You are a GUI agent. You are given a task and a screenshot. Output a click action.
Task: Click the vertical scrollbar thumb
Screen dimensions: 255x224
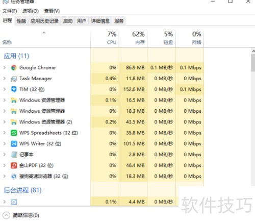click(x=253, y=63)
